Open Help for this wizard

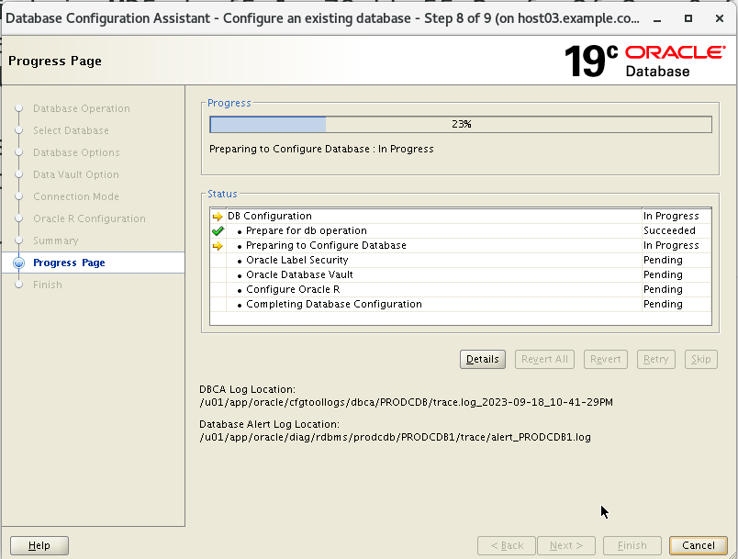[x=39, y=545]
